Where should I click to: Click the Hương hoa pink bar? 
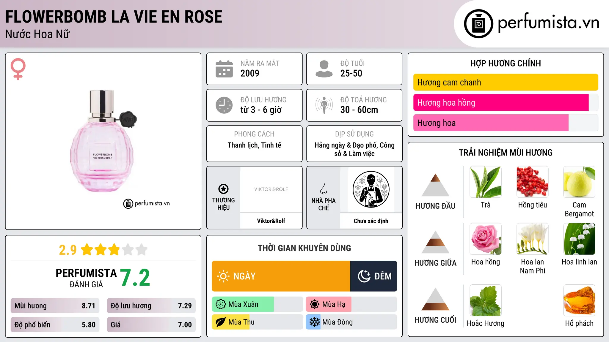(x=491, y=123)
